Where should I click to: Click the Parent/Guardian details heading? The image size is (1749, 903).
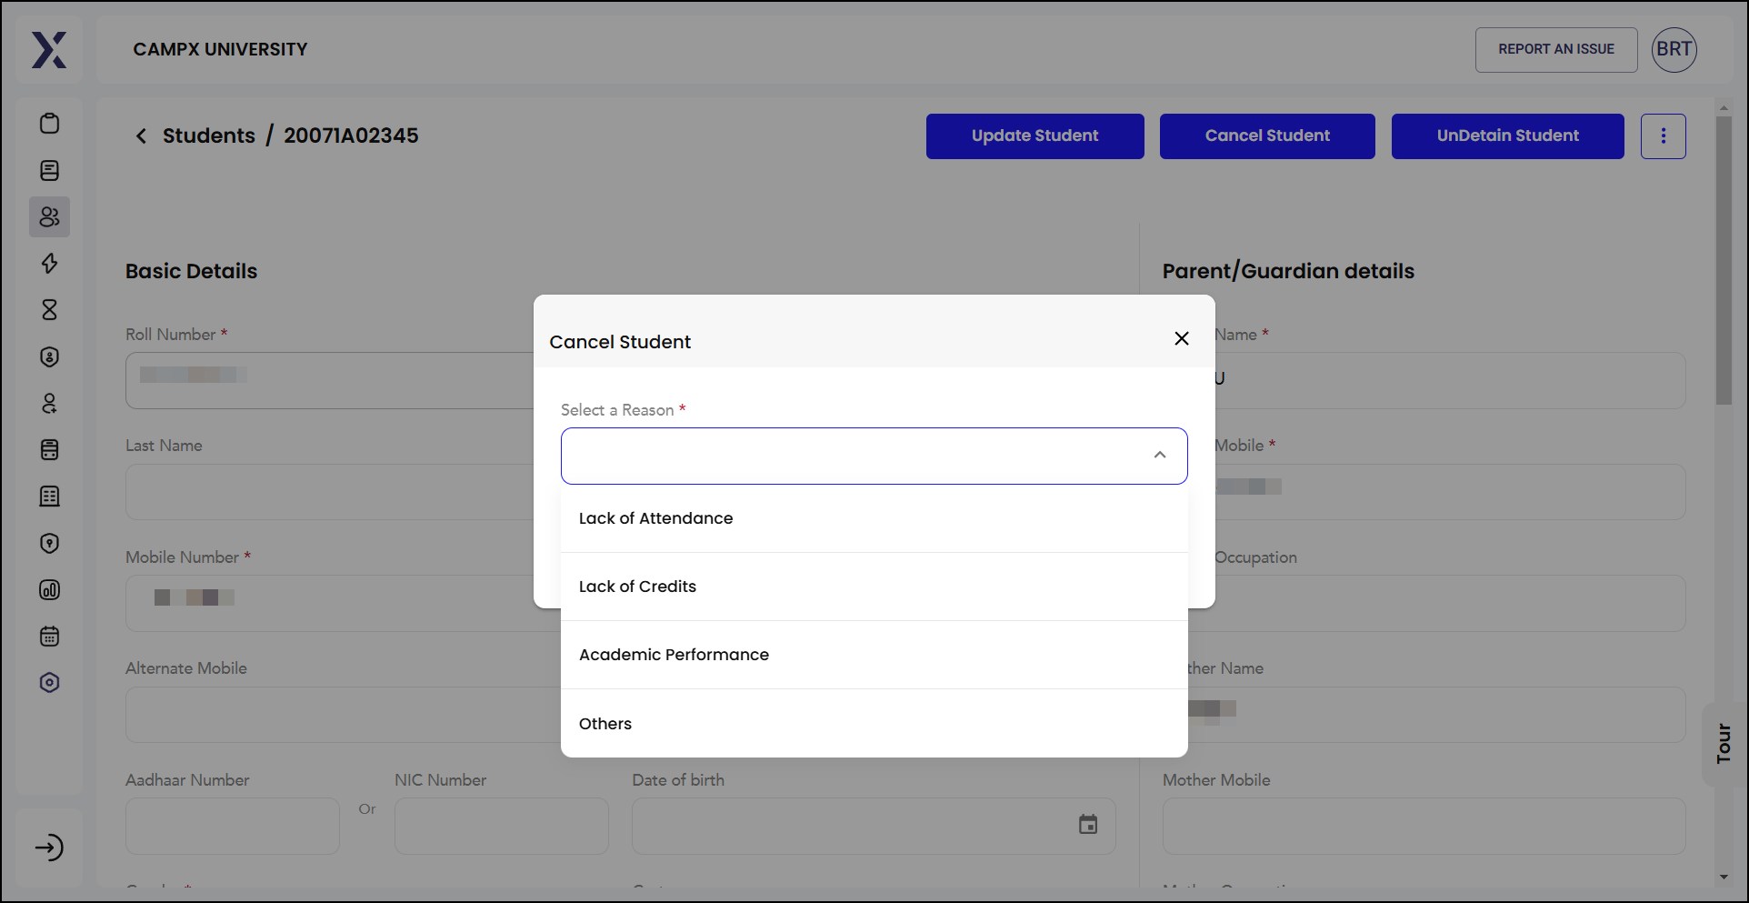point(1288,271)
